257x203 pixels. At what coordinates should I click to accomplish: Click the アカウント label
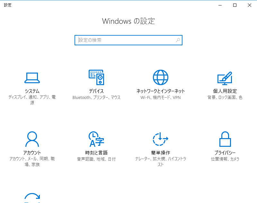(32, 153)
